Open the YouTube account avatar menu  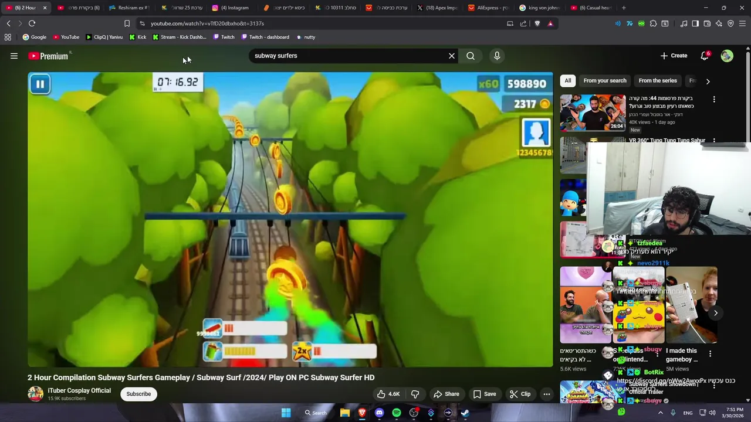tap(727, 56)
